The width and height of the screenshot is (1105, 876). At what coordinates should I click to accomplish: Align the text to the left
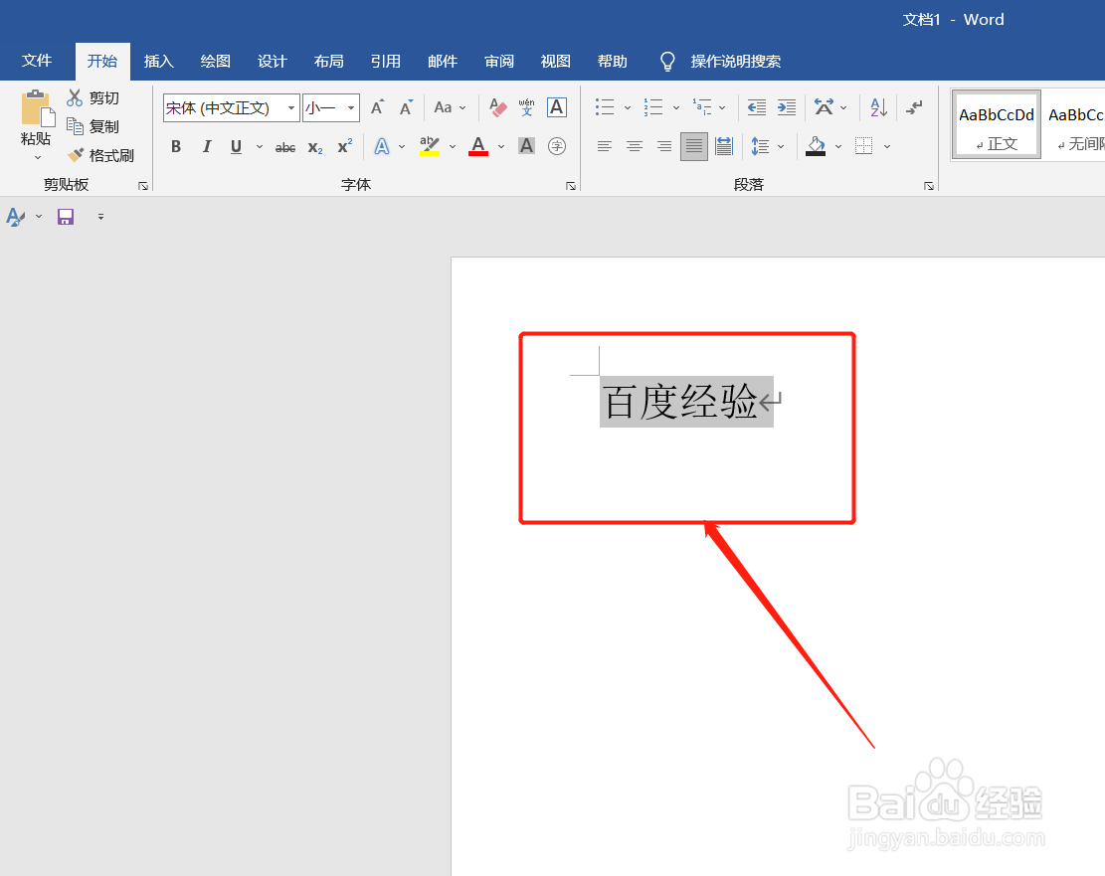click(x=605, y=146)
